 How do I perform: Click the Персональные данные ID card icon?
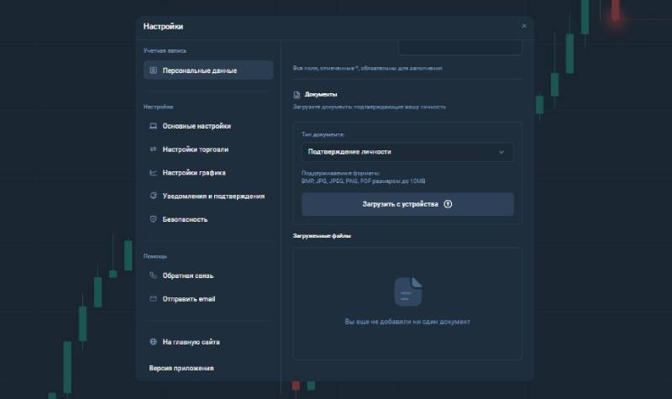pos(153,71)
